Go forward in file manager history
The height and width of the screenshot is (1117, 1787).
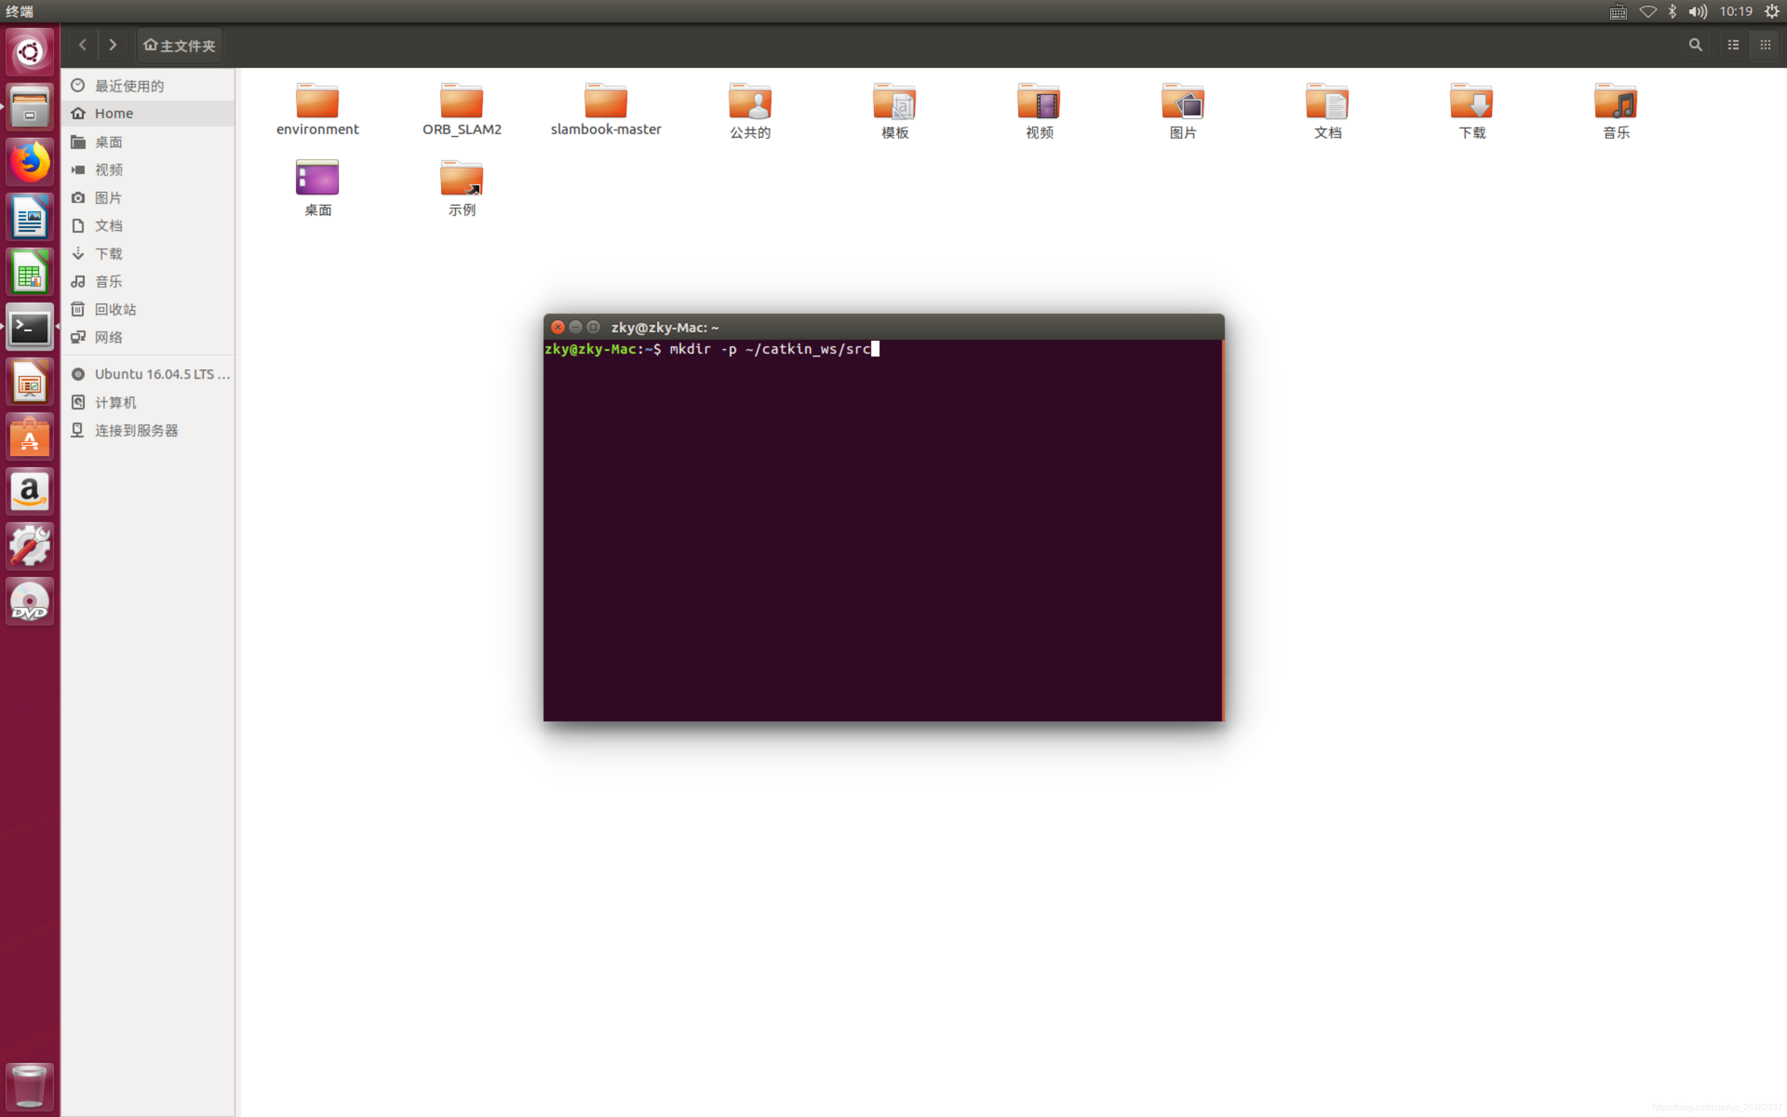(112, 45)
